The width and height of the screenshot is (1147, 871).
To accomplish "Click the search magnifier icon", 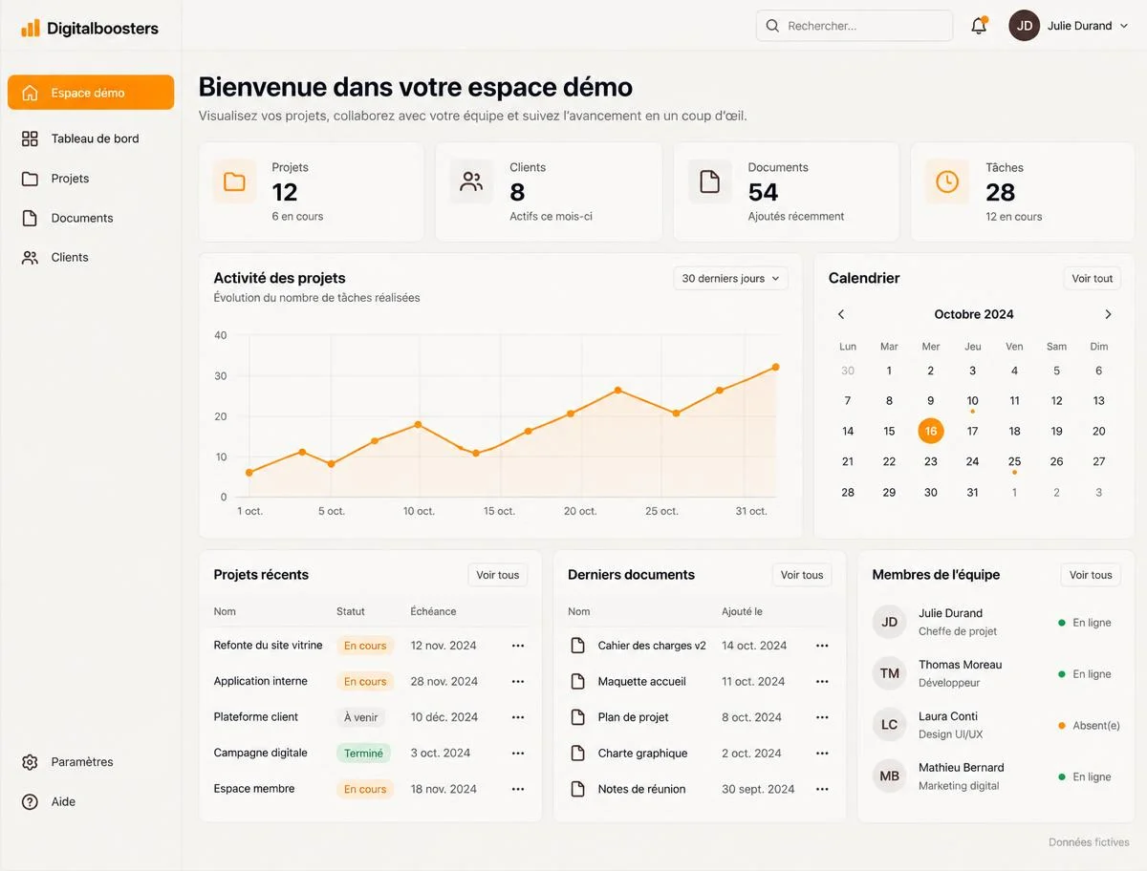I will pyautogui.click(x=772, y=26).
